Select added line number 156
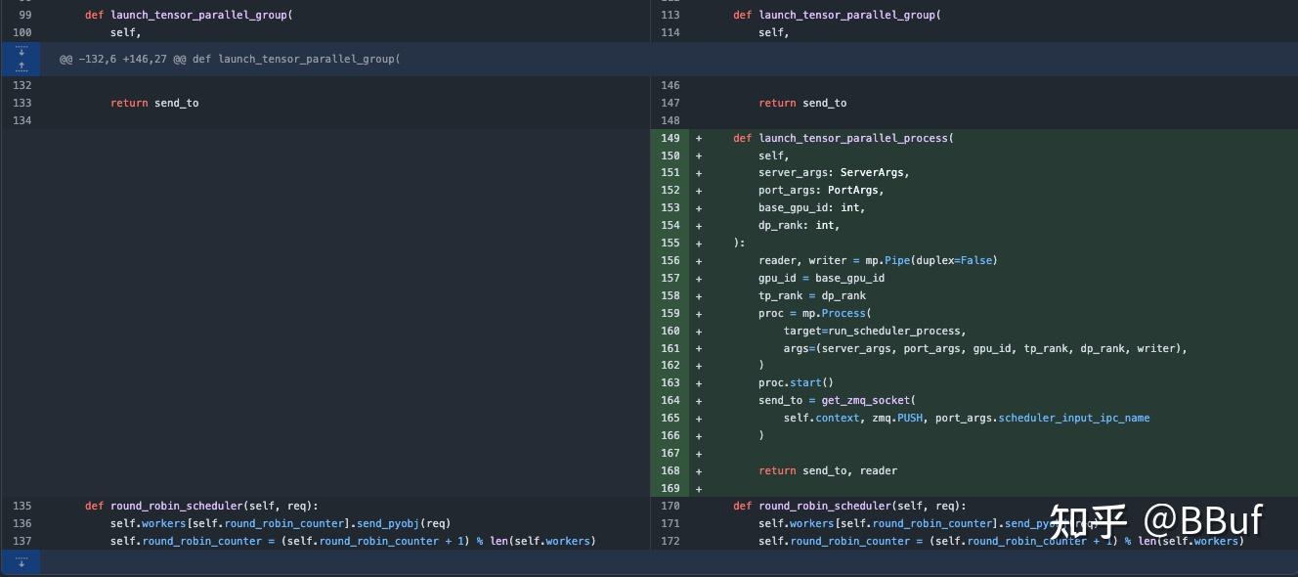1298x577 pixels. (670, 260)
